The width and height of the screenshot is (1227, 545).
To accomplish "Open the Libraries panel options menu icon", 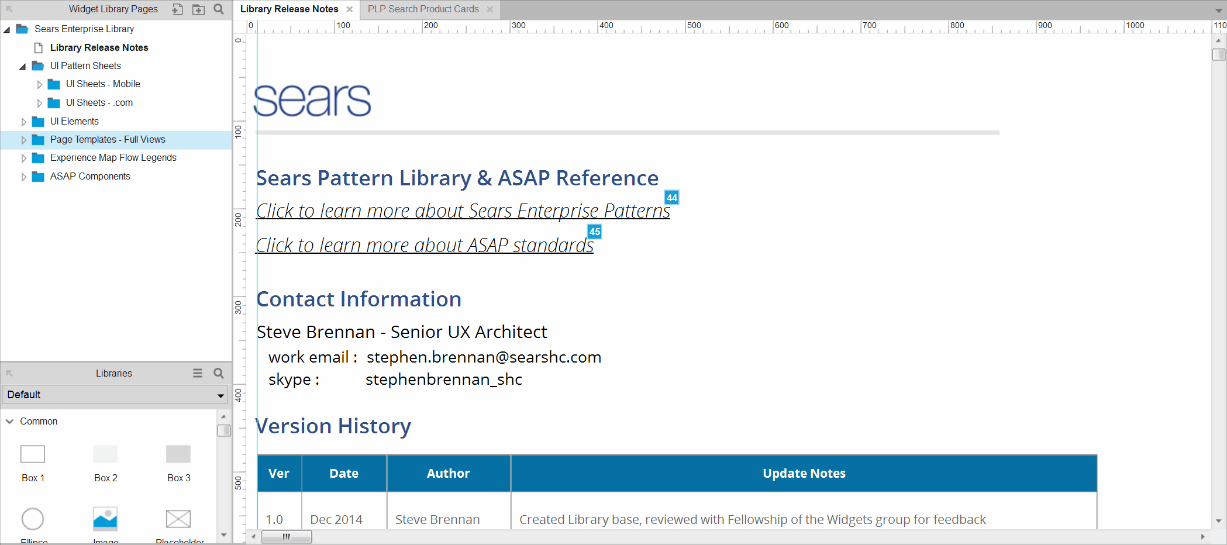I will pyautogui.click(x=198, y=373).
